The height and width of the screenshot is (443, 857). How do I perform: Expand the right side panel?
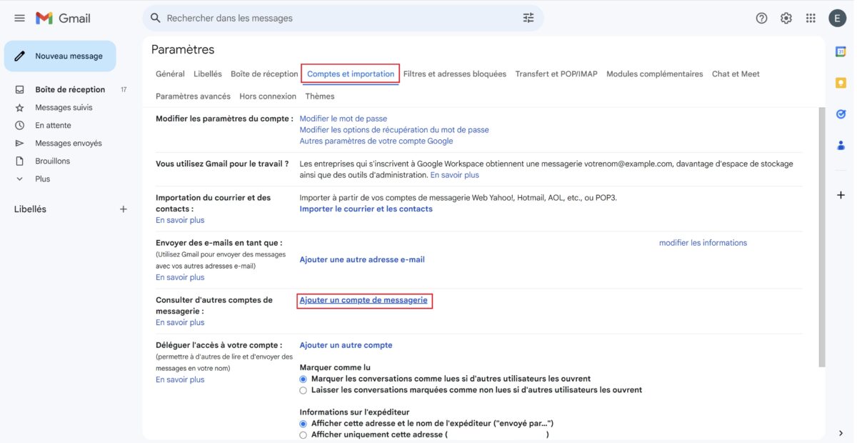tap(841, 432)
